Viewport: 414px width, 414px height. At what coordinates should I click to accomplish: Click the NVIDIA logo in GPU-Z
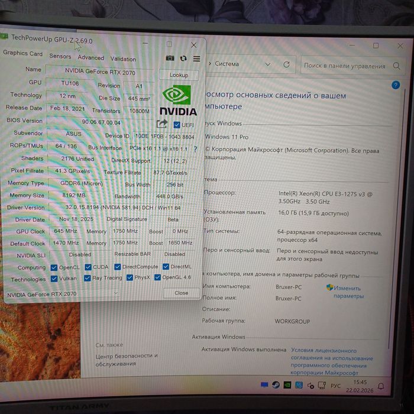click(178, 101)
